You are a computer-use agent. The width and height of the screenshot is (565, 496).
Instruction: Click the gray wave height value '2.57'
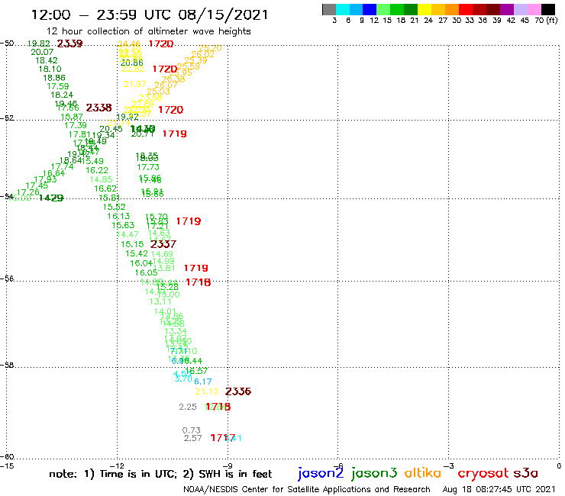[192, 438]
